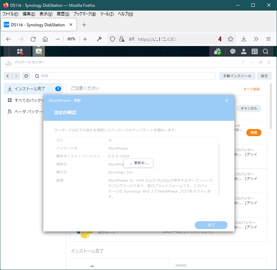The width and height of the screenshot is (277, 270).
Task: Go back in Package Center
Action: [8, 76]
